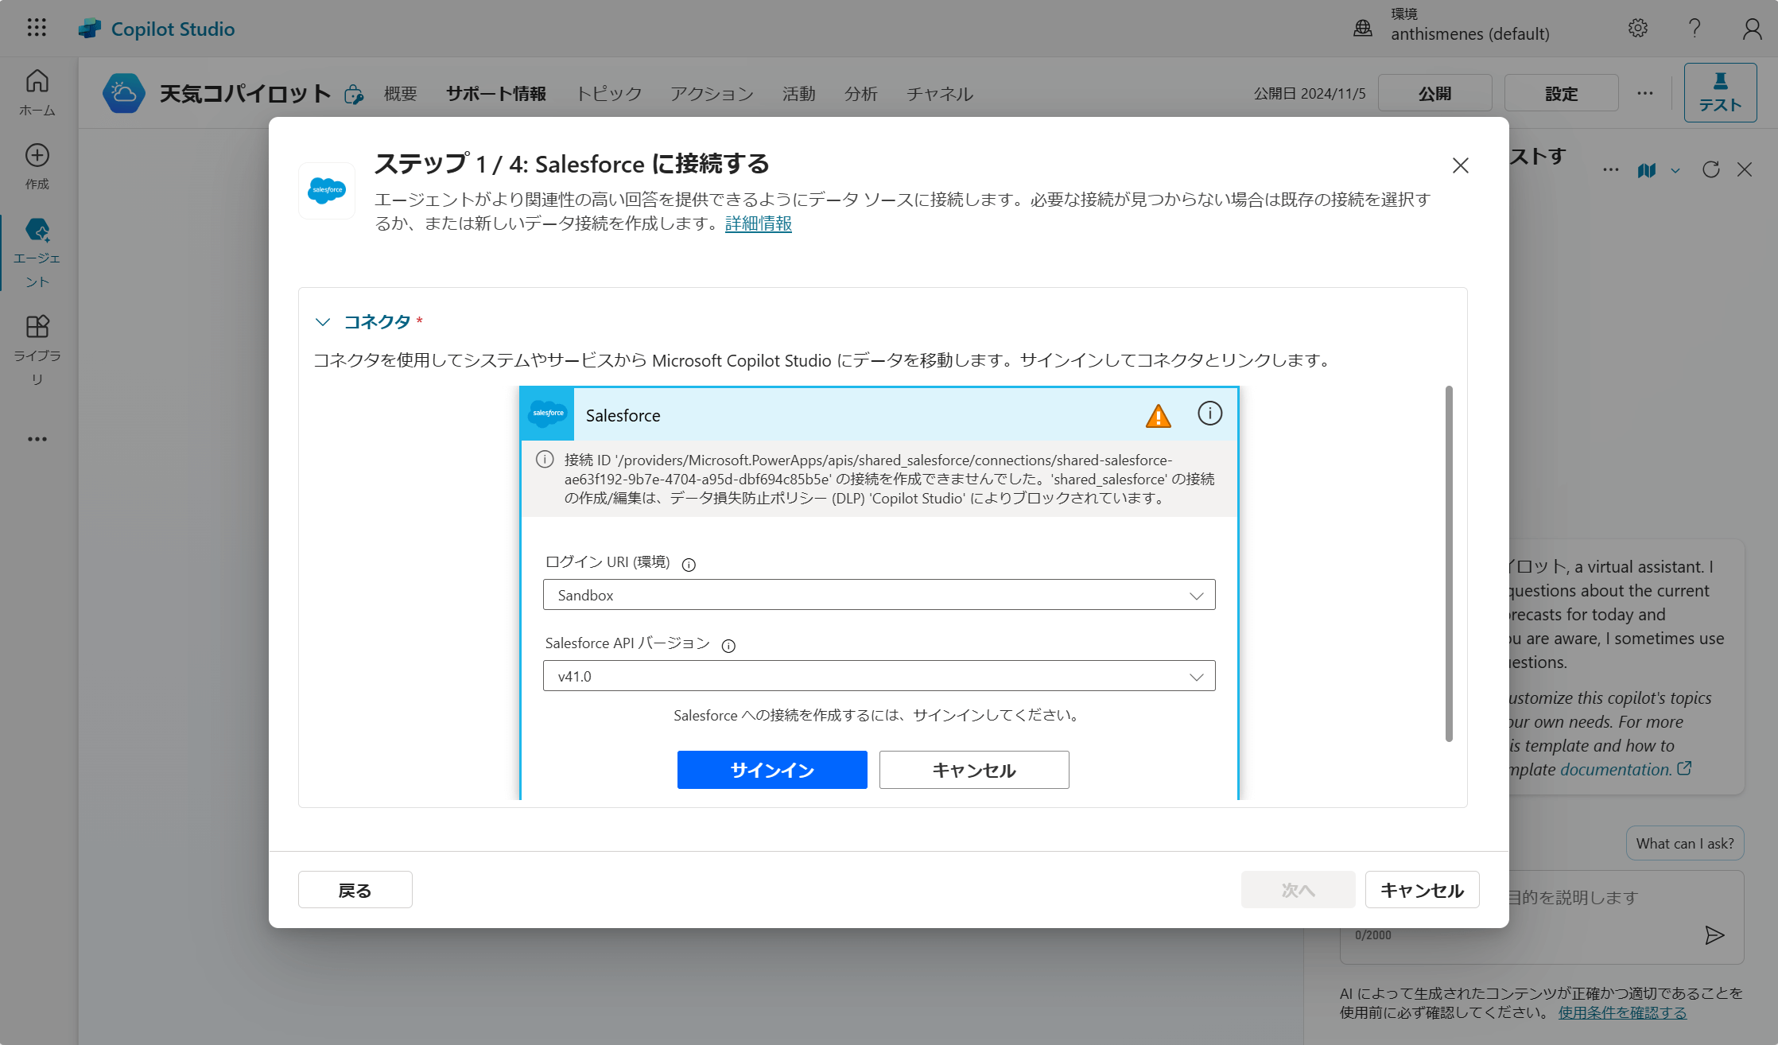Switch to the 活動 tab
1778x1045 pixels.
[x=799, y=94]
